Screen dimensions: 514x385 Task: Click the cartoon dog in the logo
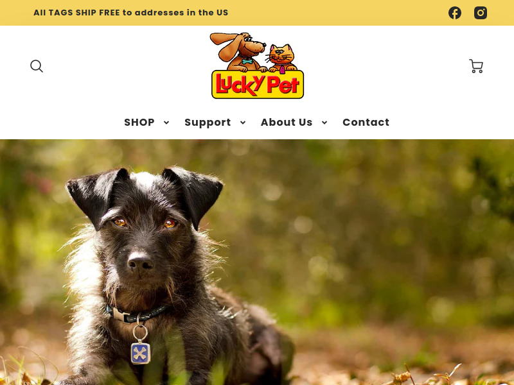tap(239, 52)
